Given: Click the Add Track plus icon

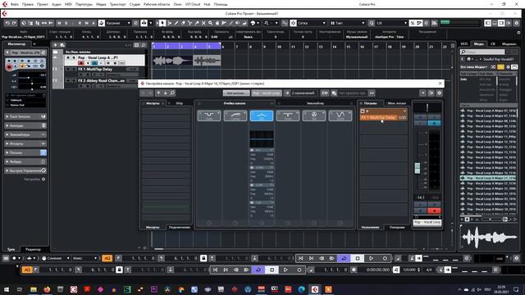Looking at the screenshot, I should pyautogui.click(x=55, y=45).
